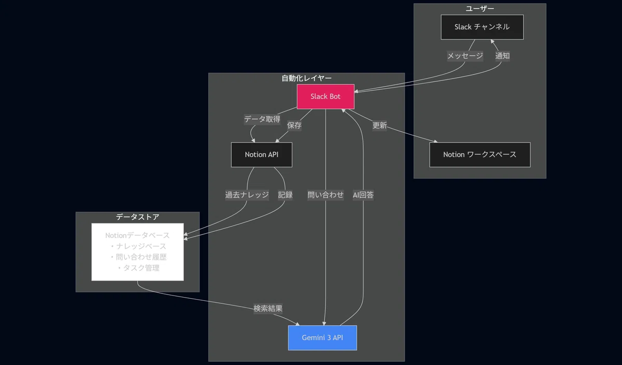The image size is (622, 365).
Task: Click the ・タスク管理 line
Action: coord(138,268)
